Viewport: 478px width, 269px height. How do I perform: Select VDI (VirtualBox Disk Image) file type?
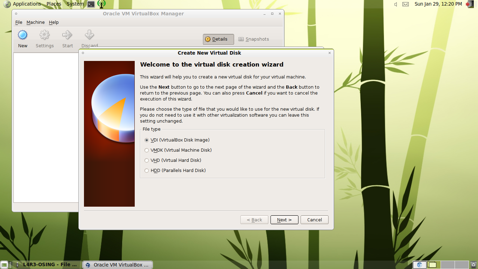pyautogui.click(x=177, y=140)
